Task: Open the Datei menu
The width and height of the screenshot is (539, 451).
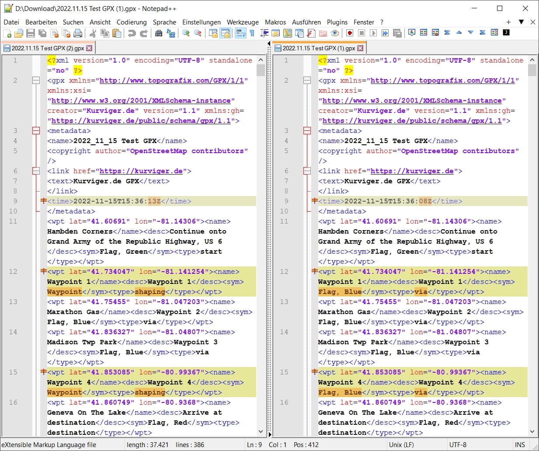Action: point(11,22)
